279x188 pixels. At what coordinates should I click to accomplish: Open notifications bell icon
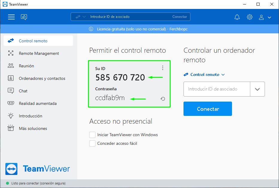[x=237, y=17]
